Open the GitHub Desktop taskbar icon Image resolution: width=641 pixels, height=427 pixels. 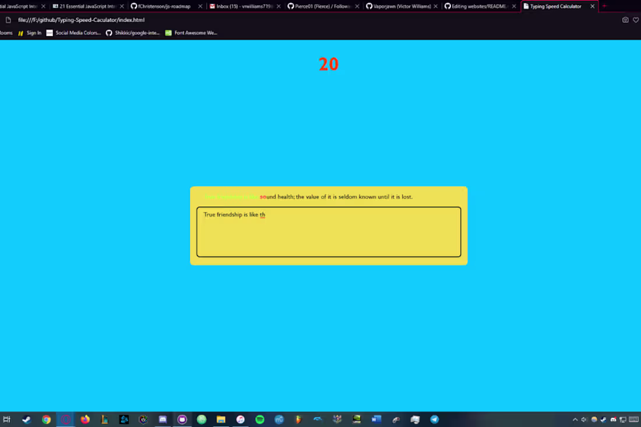(x=182, y=419)
